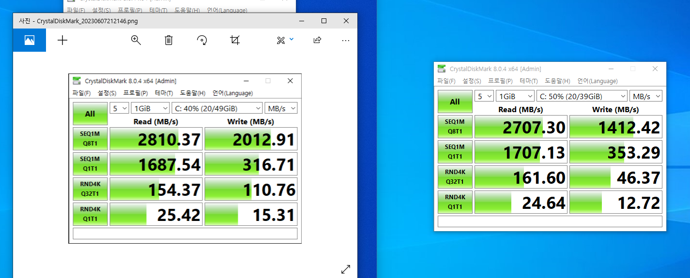Click the Photos title CrystalDiskMark_20230607212146.png
The width and height of the screenshot is (690, 278).
click(87, 21)
